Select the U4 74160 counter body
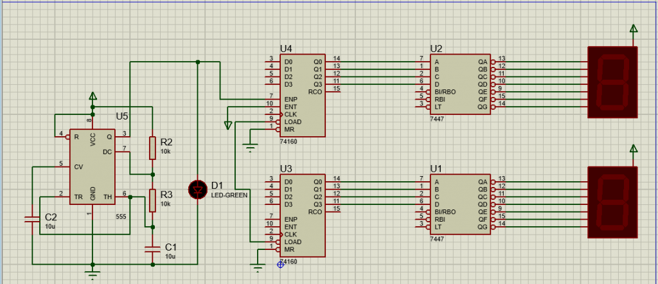 tap(303, 96)
